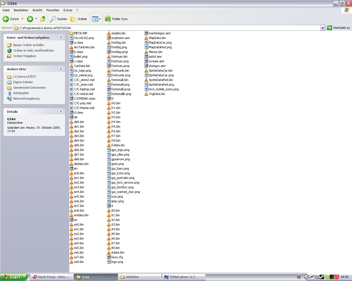The width and height of the screenshot is (352, 281).
Task: Click Wechseln zu go button
Action: 338,28
